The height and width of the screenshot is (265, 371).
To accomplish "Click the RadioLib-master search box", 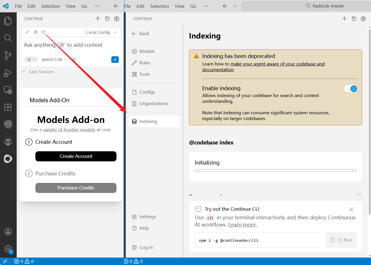I will tap(306, 6).
